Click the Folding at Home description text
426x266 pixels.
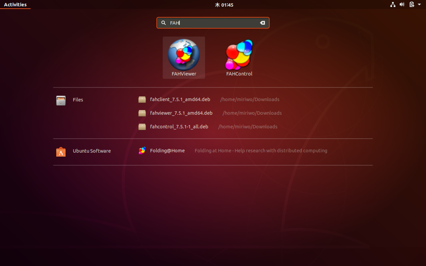pyautogui.click(x=261, y=150)
